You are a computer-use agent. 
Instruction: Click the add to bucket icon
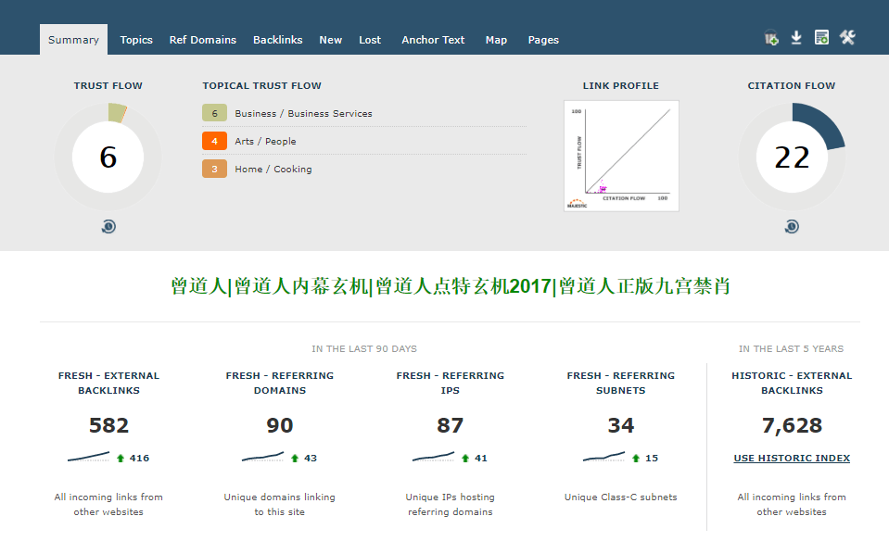click(x=771, y=38)
